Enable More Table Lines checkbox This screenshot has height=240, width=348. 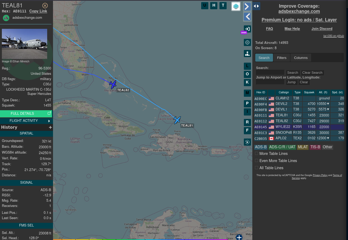point(257,154)
